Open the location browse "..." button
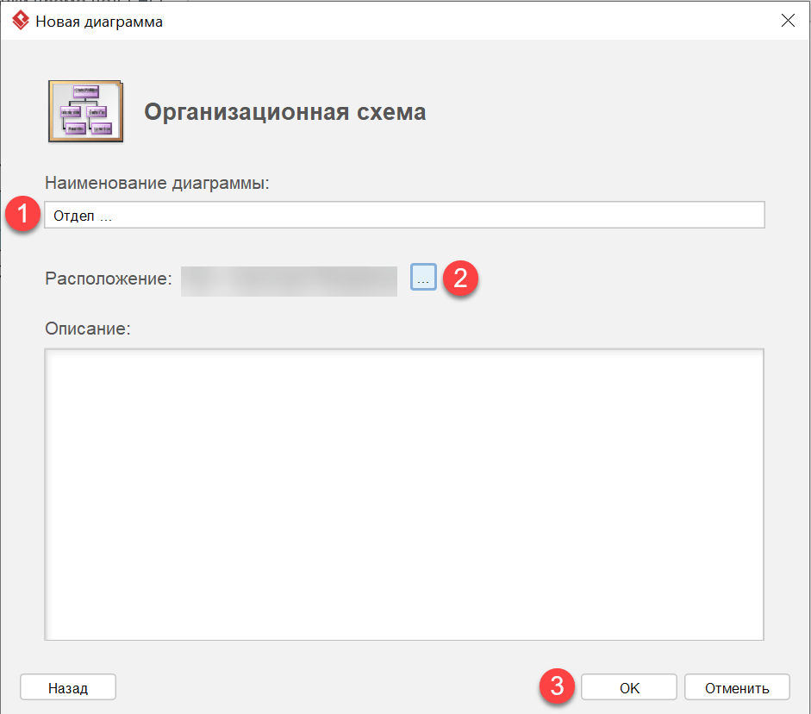This screenshot has width=811, height=714. (423, 276)
